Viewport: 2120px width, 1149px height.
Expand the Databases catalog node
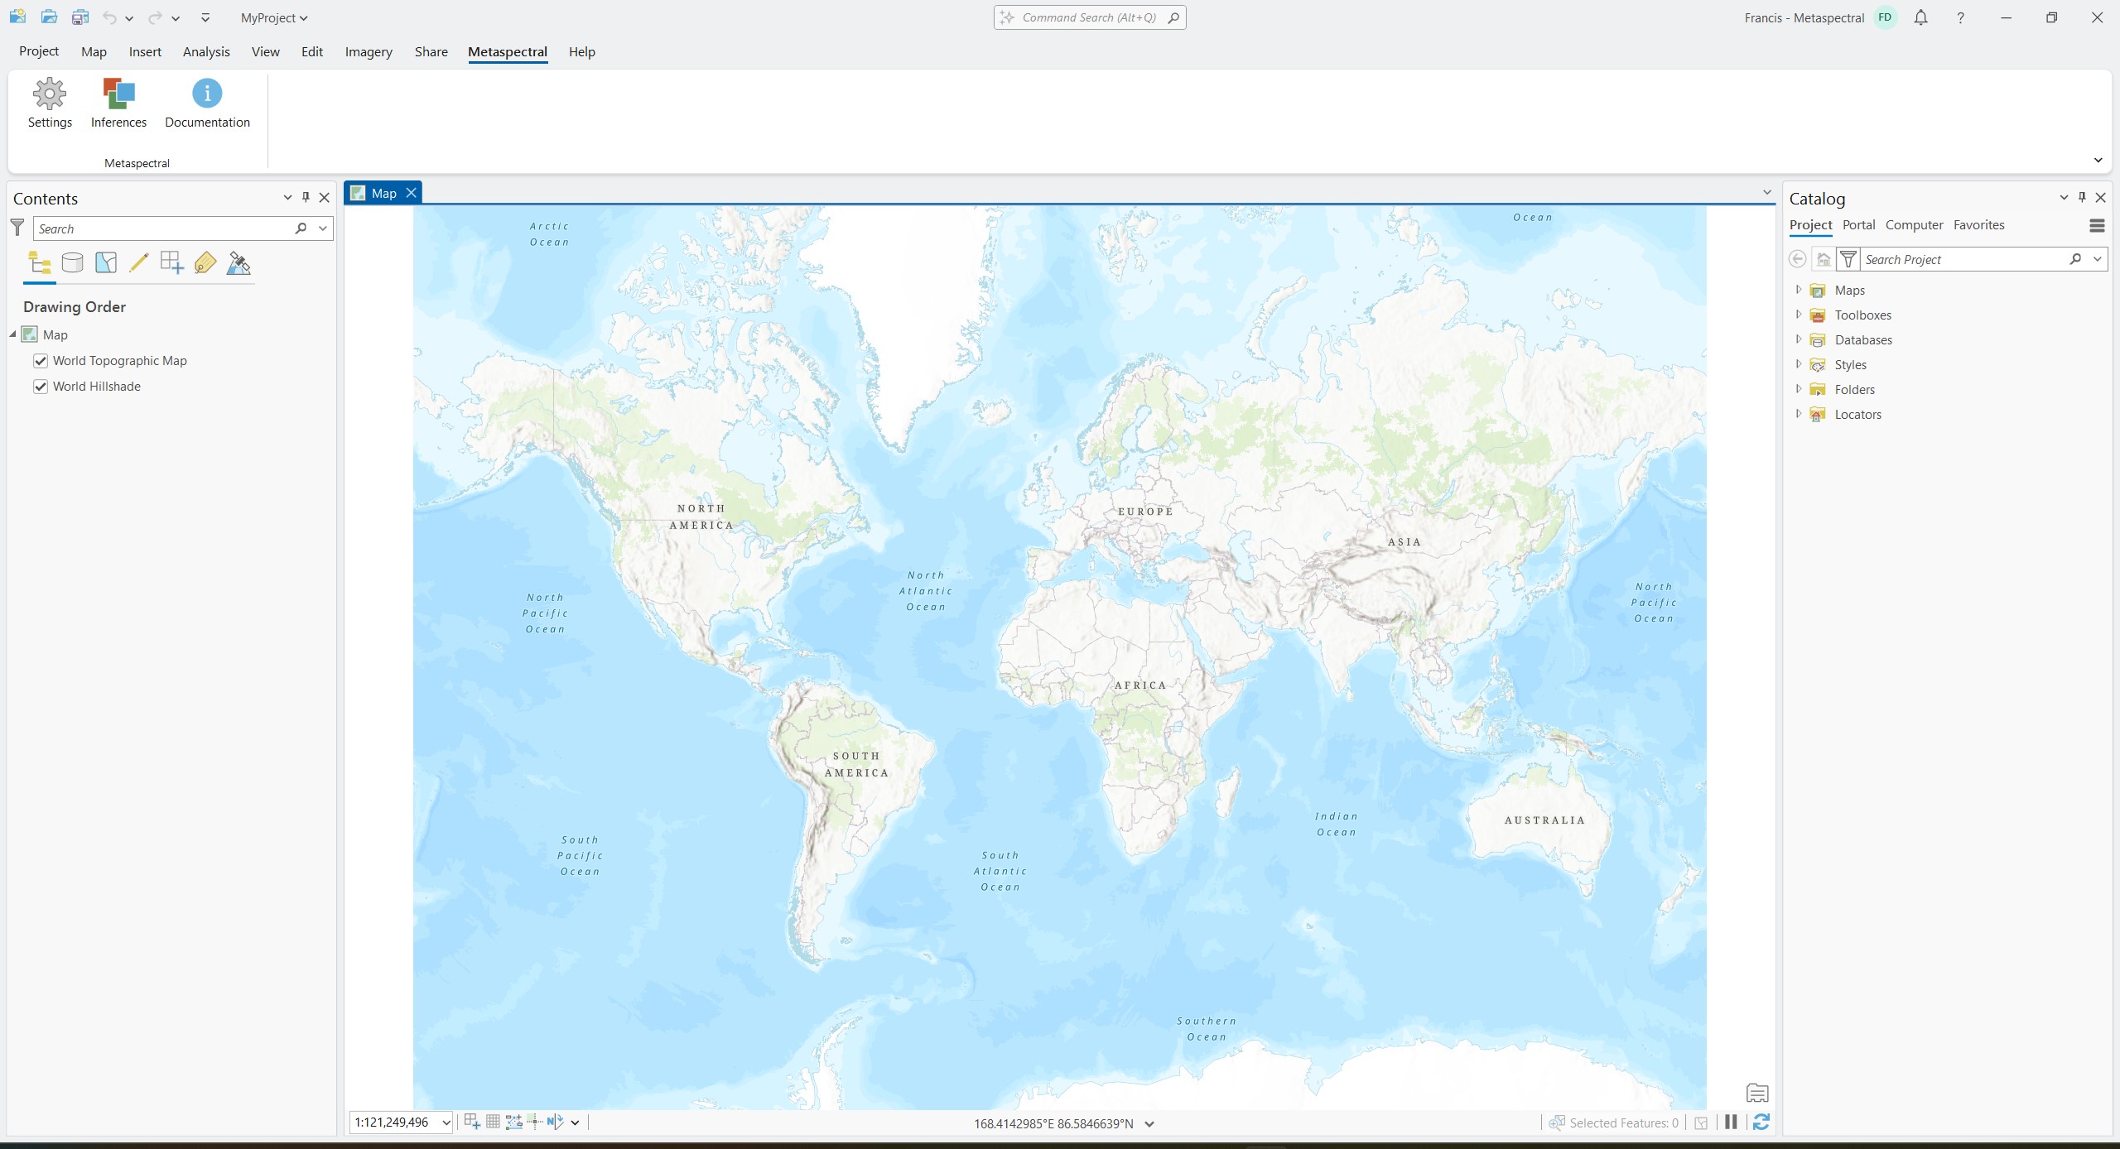[x=1798, y=339]
